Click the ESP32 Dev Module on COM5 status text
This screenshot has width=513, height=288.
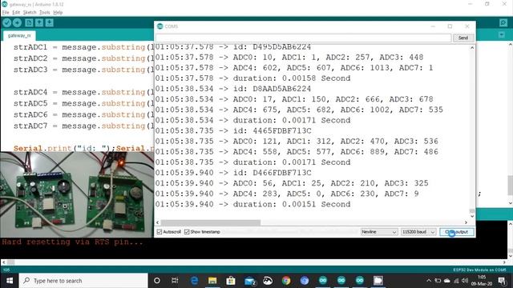coord(479,270)
